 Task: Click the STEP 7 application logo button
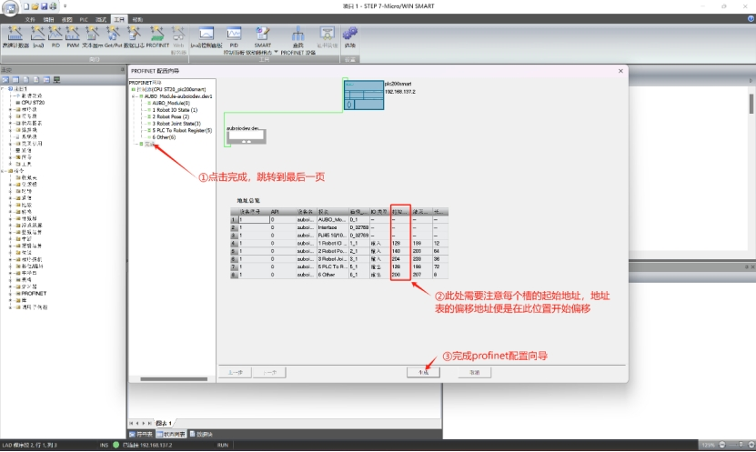(x=9, y=7)
